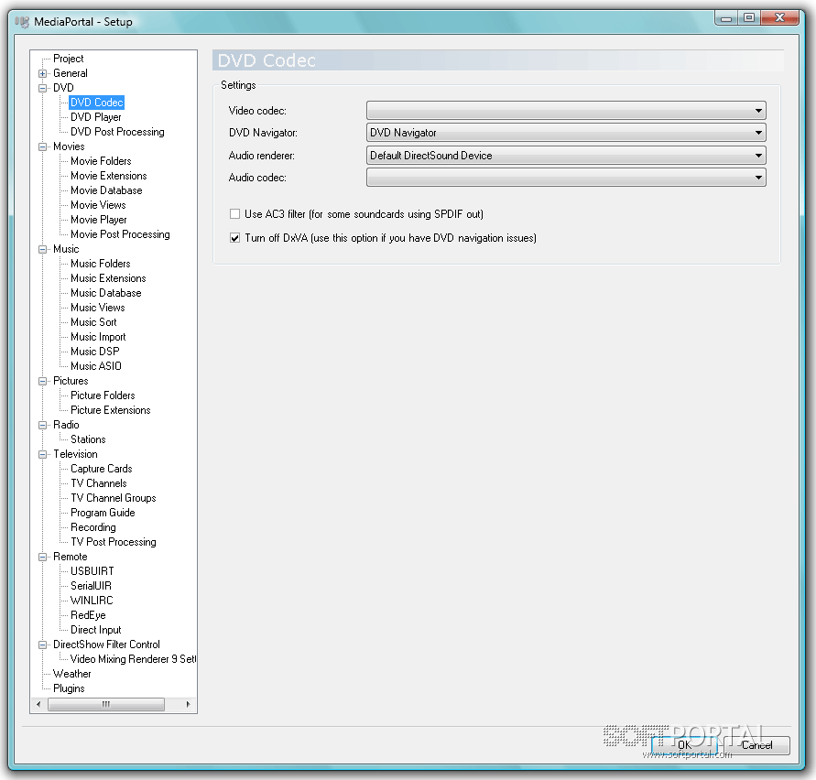Collapse the Music tree node
Image resolution: width=816 pixels, height=780 pixels.
(x=43, y=249)
